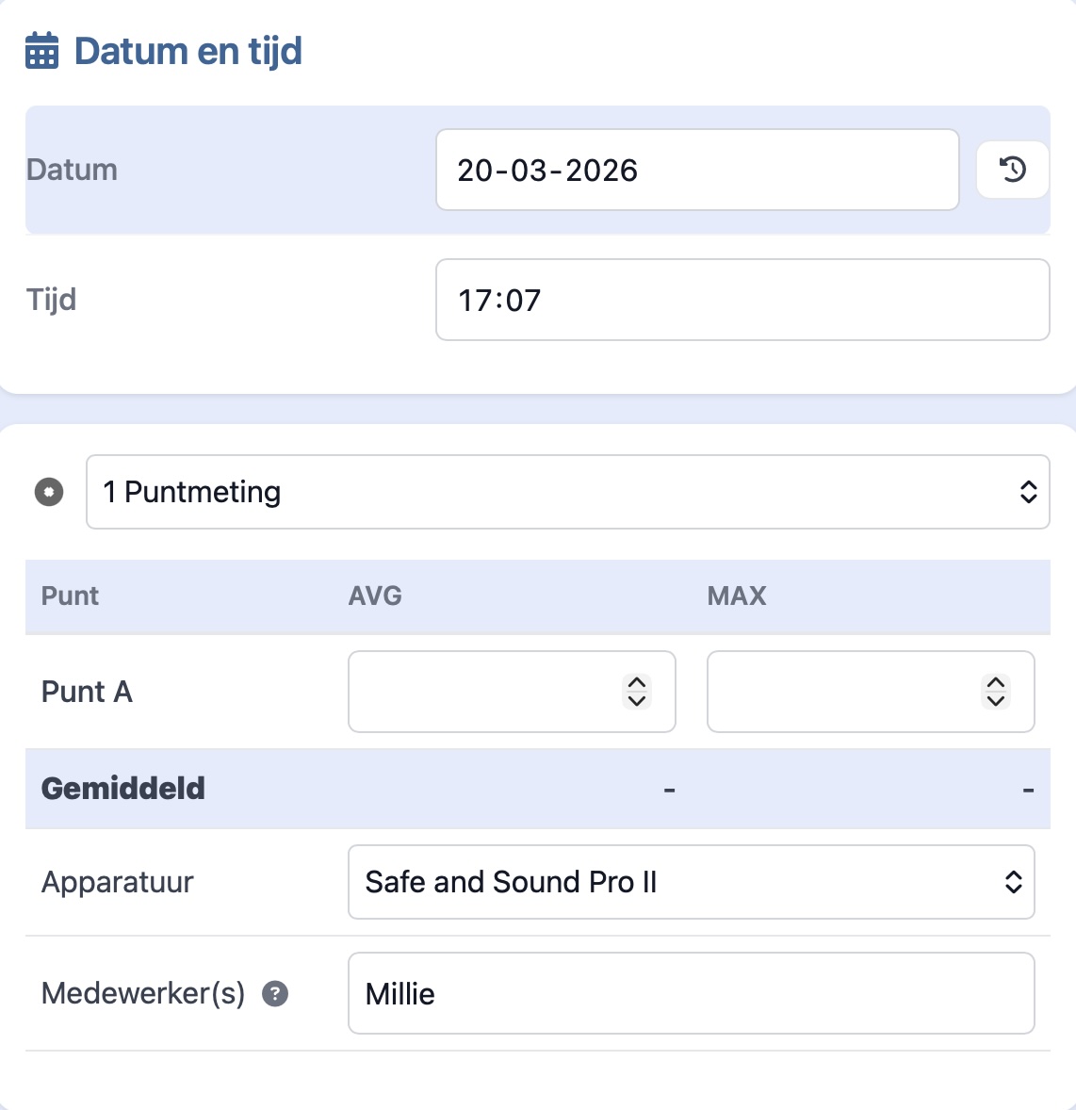Viewport: 1076px width, 1110px height.
Task: Click the stepper arrows in the Punt A AVG field
Action: (x=636, y=692)
